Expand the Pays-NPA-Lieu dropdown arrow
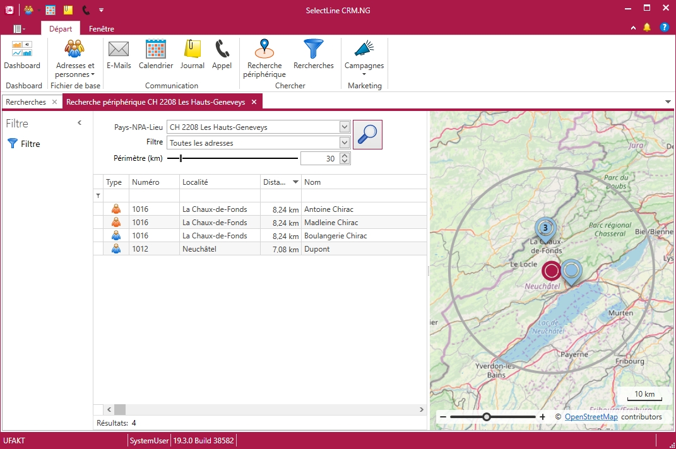 [x=344, y=127]
